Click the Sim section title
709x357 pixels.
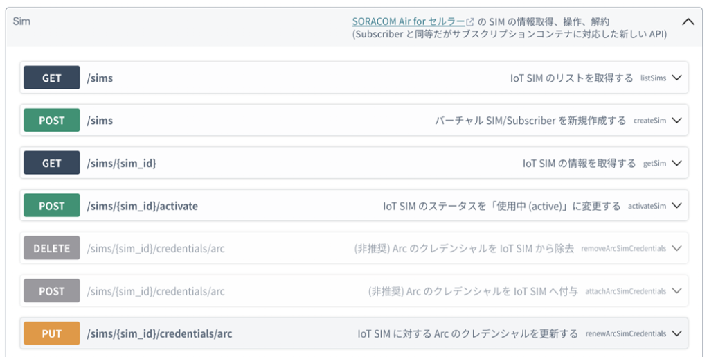point(21,21)
